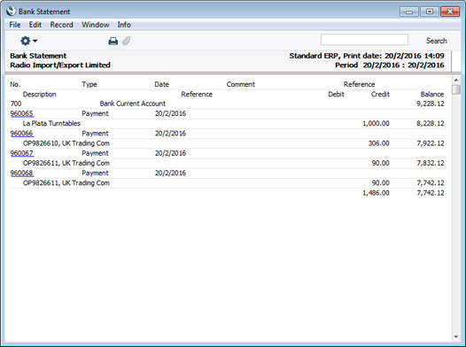466x347 pixels.
Task: Click the application logo in the title bar
Action: tap(11, 12)
